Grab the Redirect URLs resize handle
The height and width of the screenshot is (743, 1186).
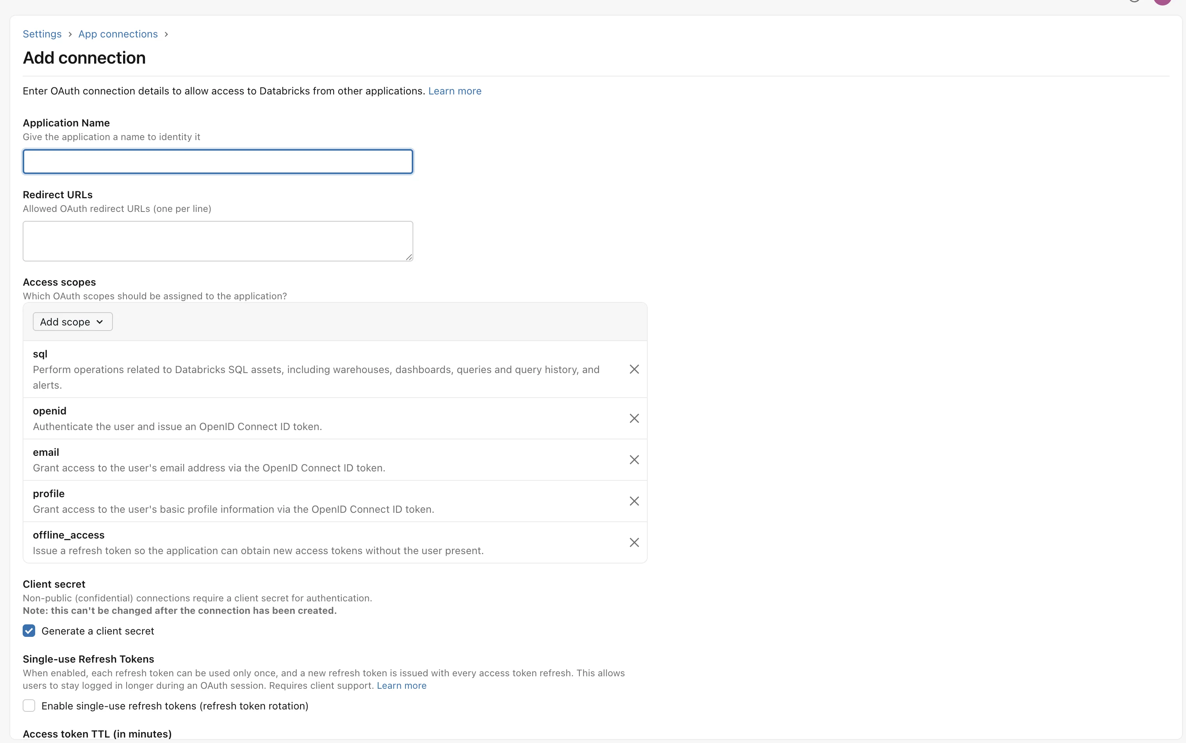409,257
